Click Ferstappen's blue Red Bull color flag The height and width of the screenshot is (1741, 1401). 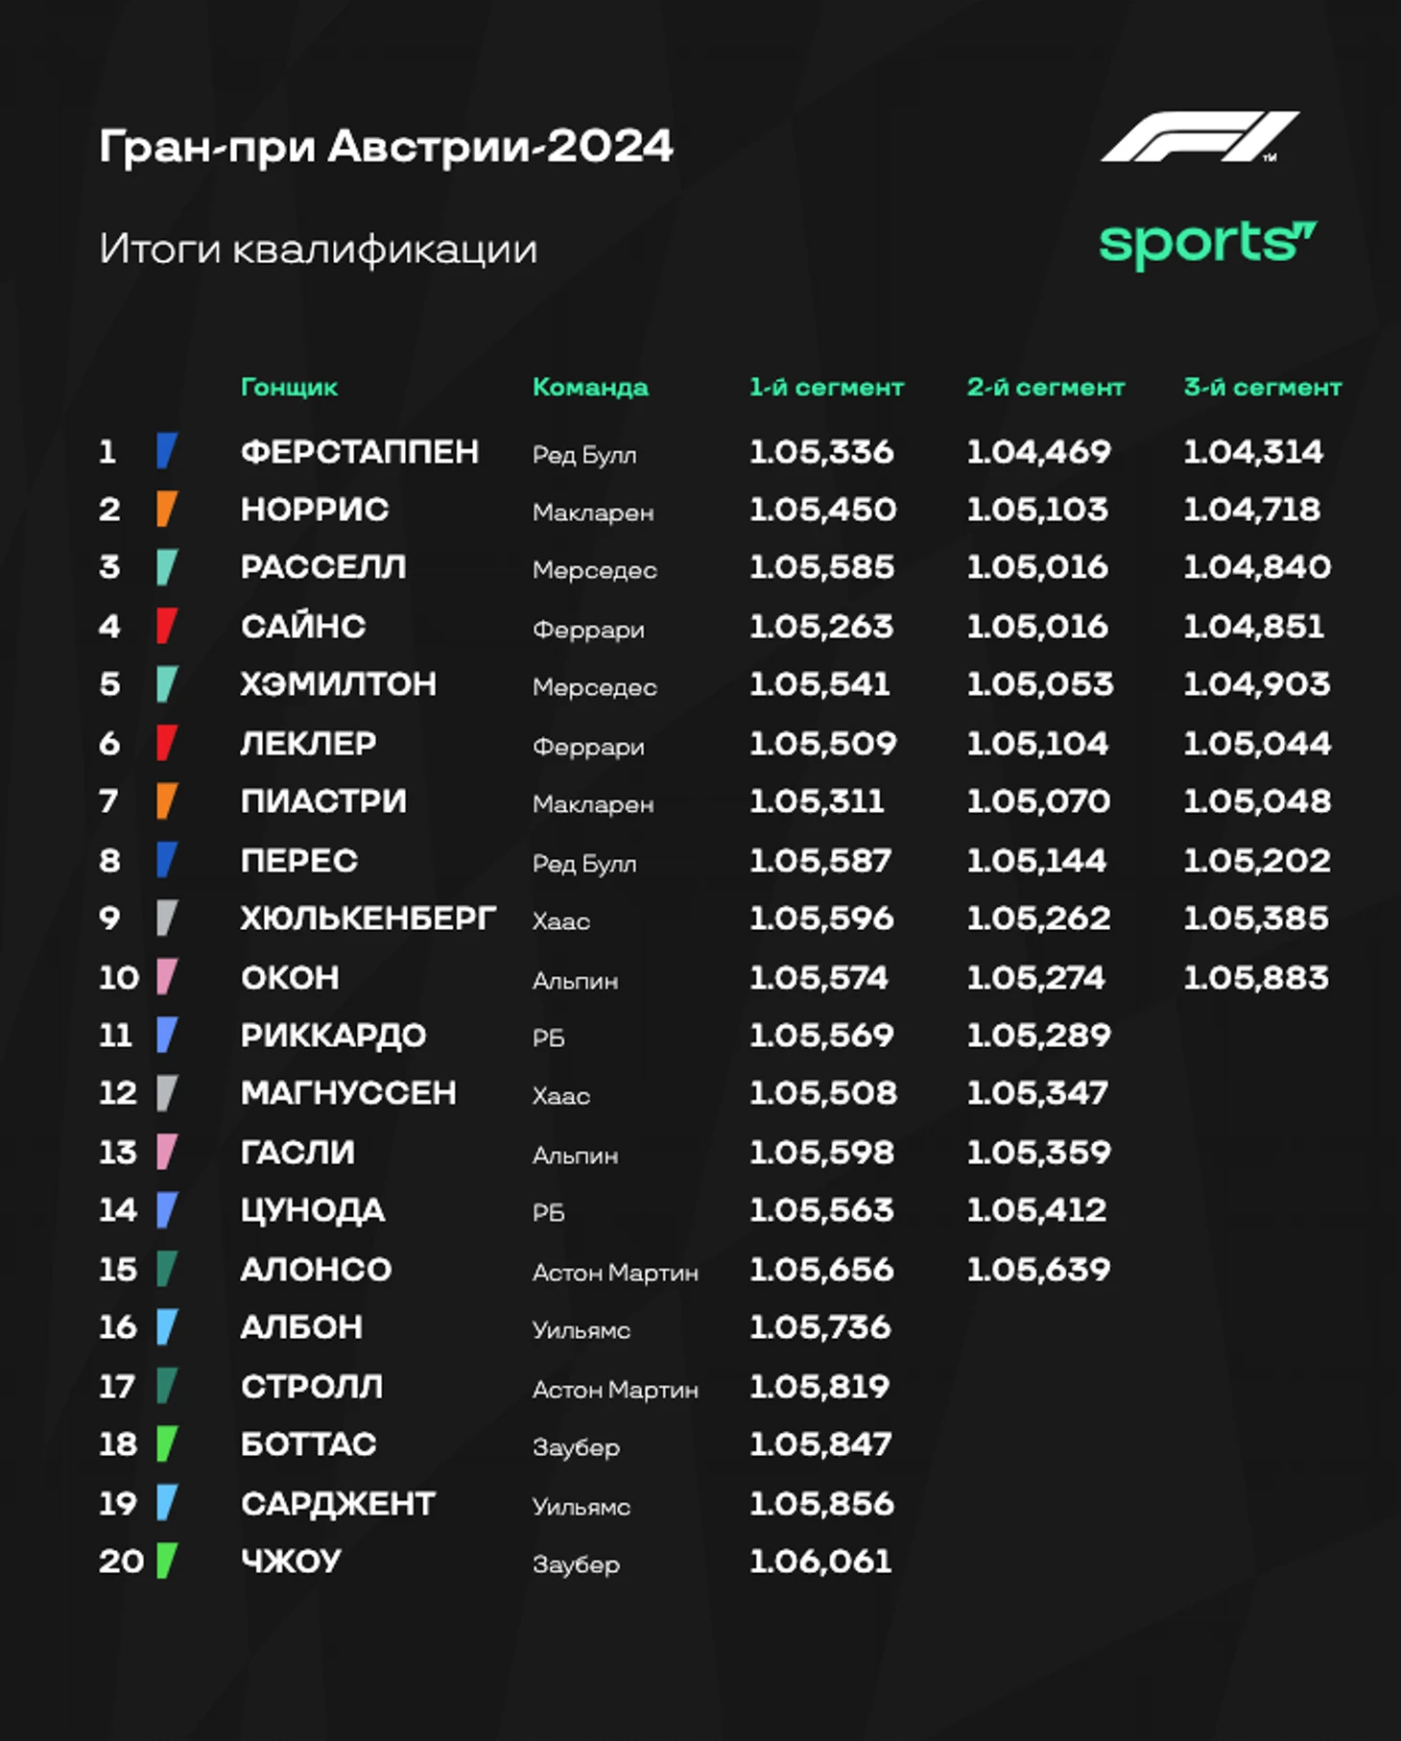(x=167, y=450)
